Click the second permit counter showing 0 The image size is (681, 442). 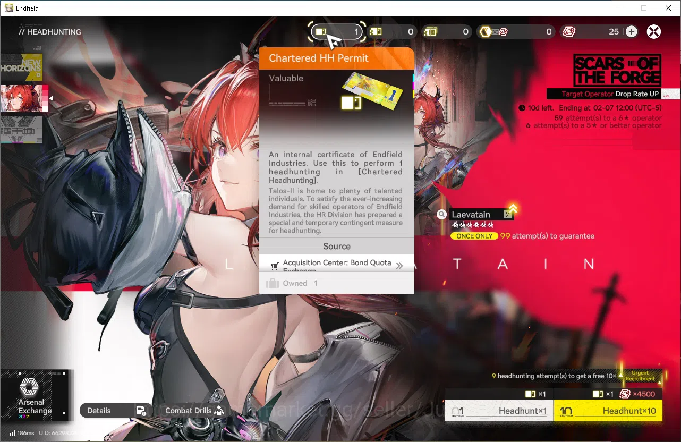coord(393,32)
